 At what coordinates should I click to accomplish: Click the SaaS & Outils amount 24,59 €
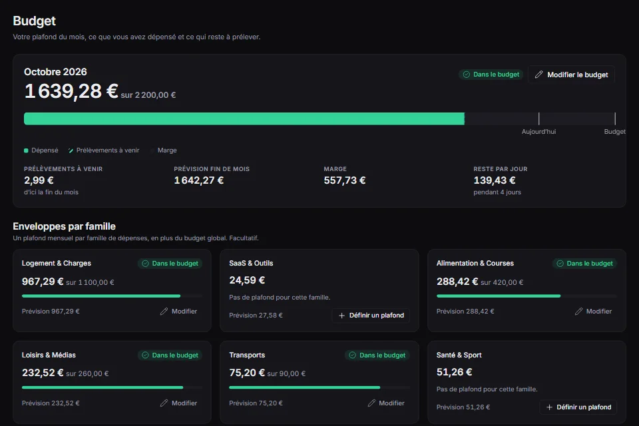tap(247, 280)
